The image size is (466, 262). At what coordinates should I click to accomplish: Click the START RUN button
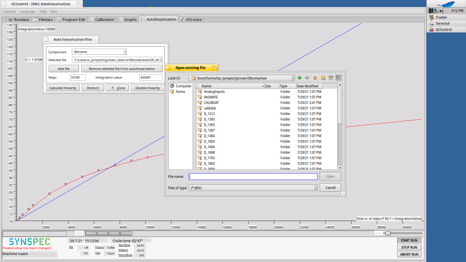click(x=409, y=240)
